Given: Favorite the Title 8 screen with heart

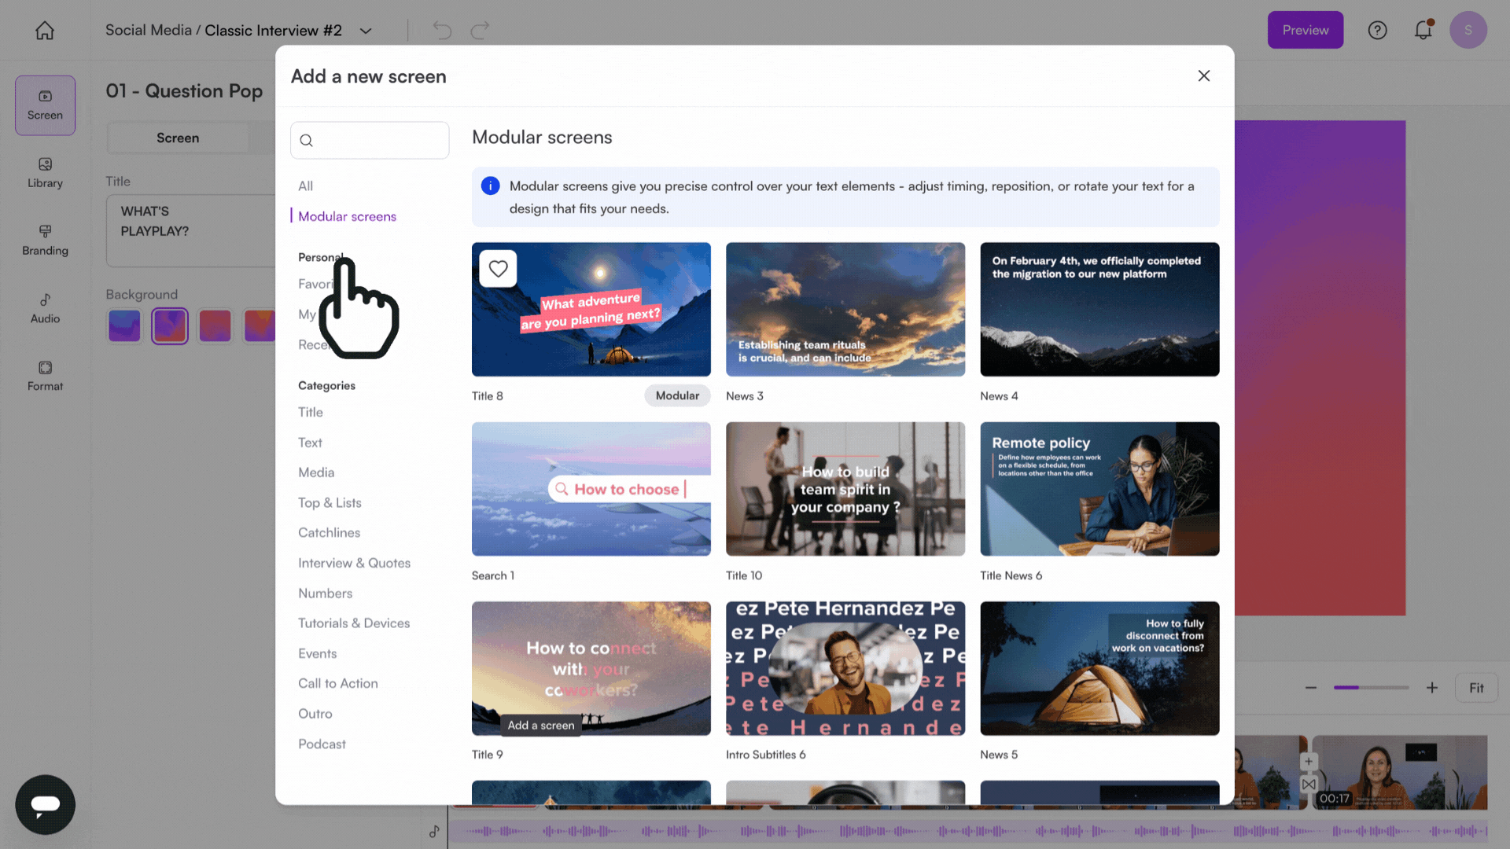Looking at the screenshot, I should [498, 269].
